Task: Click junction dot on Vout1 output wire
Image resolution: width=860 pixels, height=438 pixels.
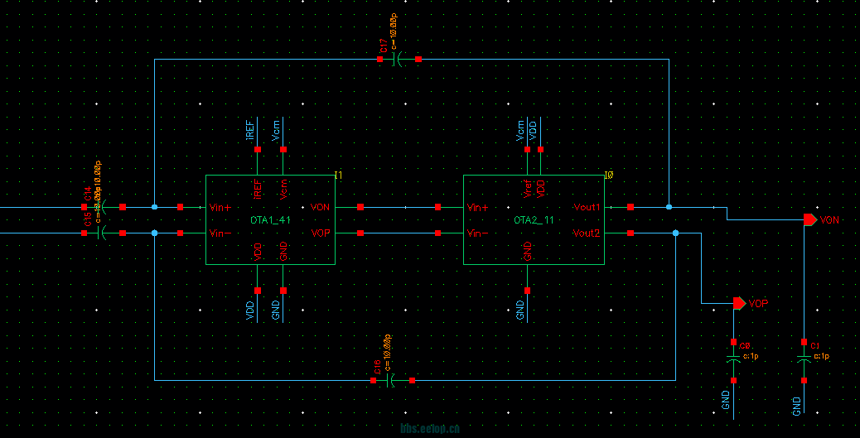Action: 669,207
